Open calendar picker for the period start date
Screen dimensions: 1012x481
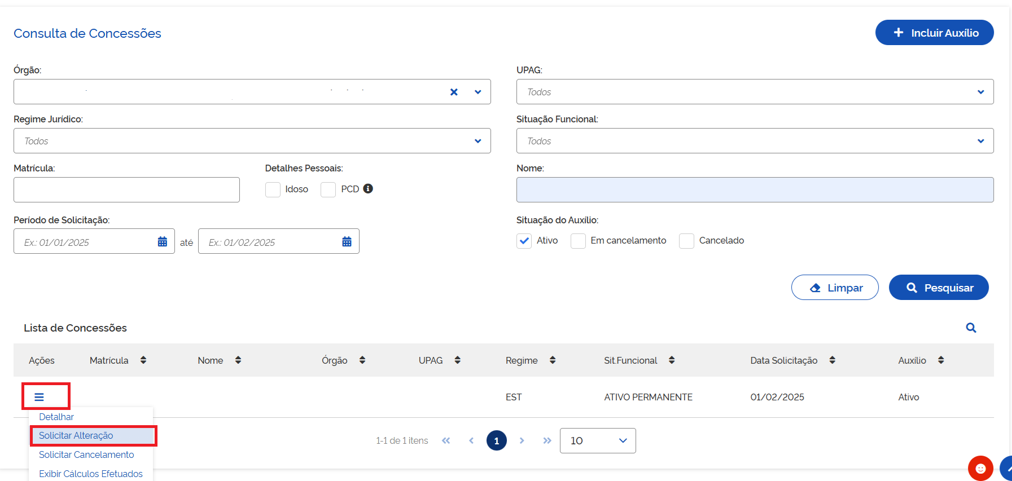tap(163, 242)
